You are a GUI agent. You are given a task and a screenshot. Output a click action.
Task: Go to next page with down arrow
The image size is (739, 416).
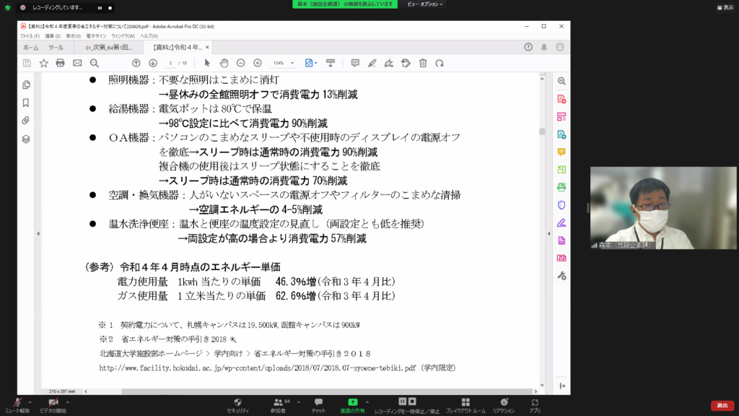(153, 63)
